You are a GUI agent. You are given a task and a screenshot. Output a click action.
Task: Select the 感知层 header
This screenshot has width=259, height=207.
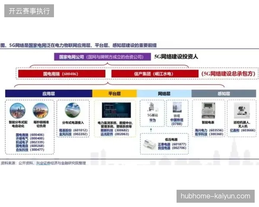click(x=224, y=94)
